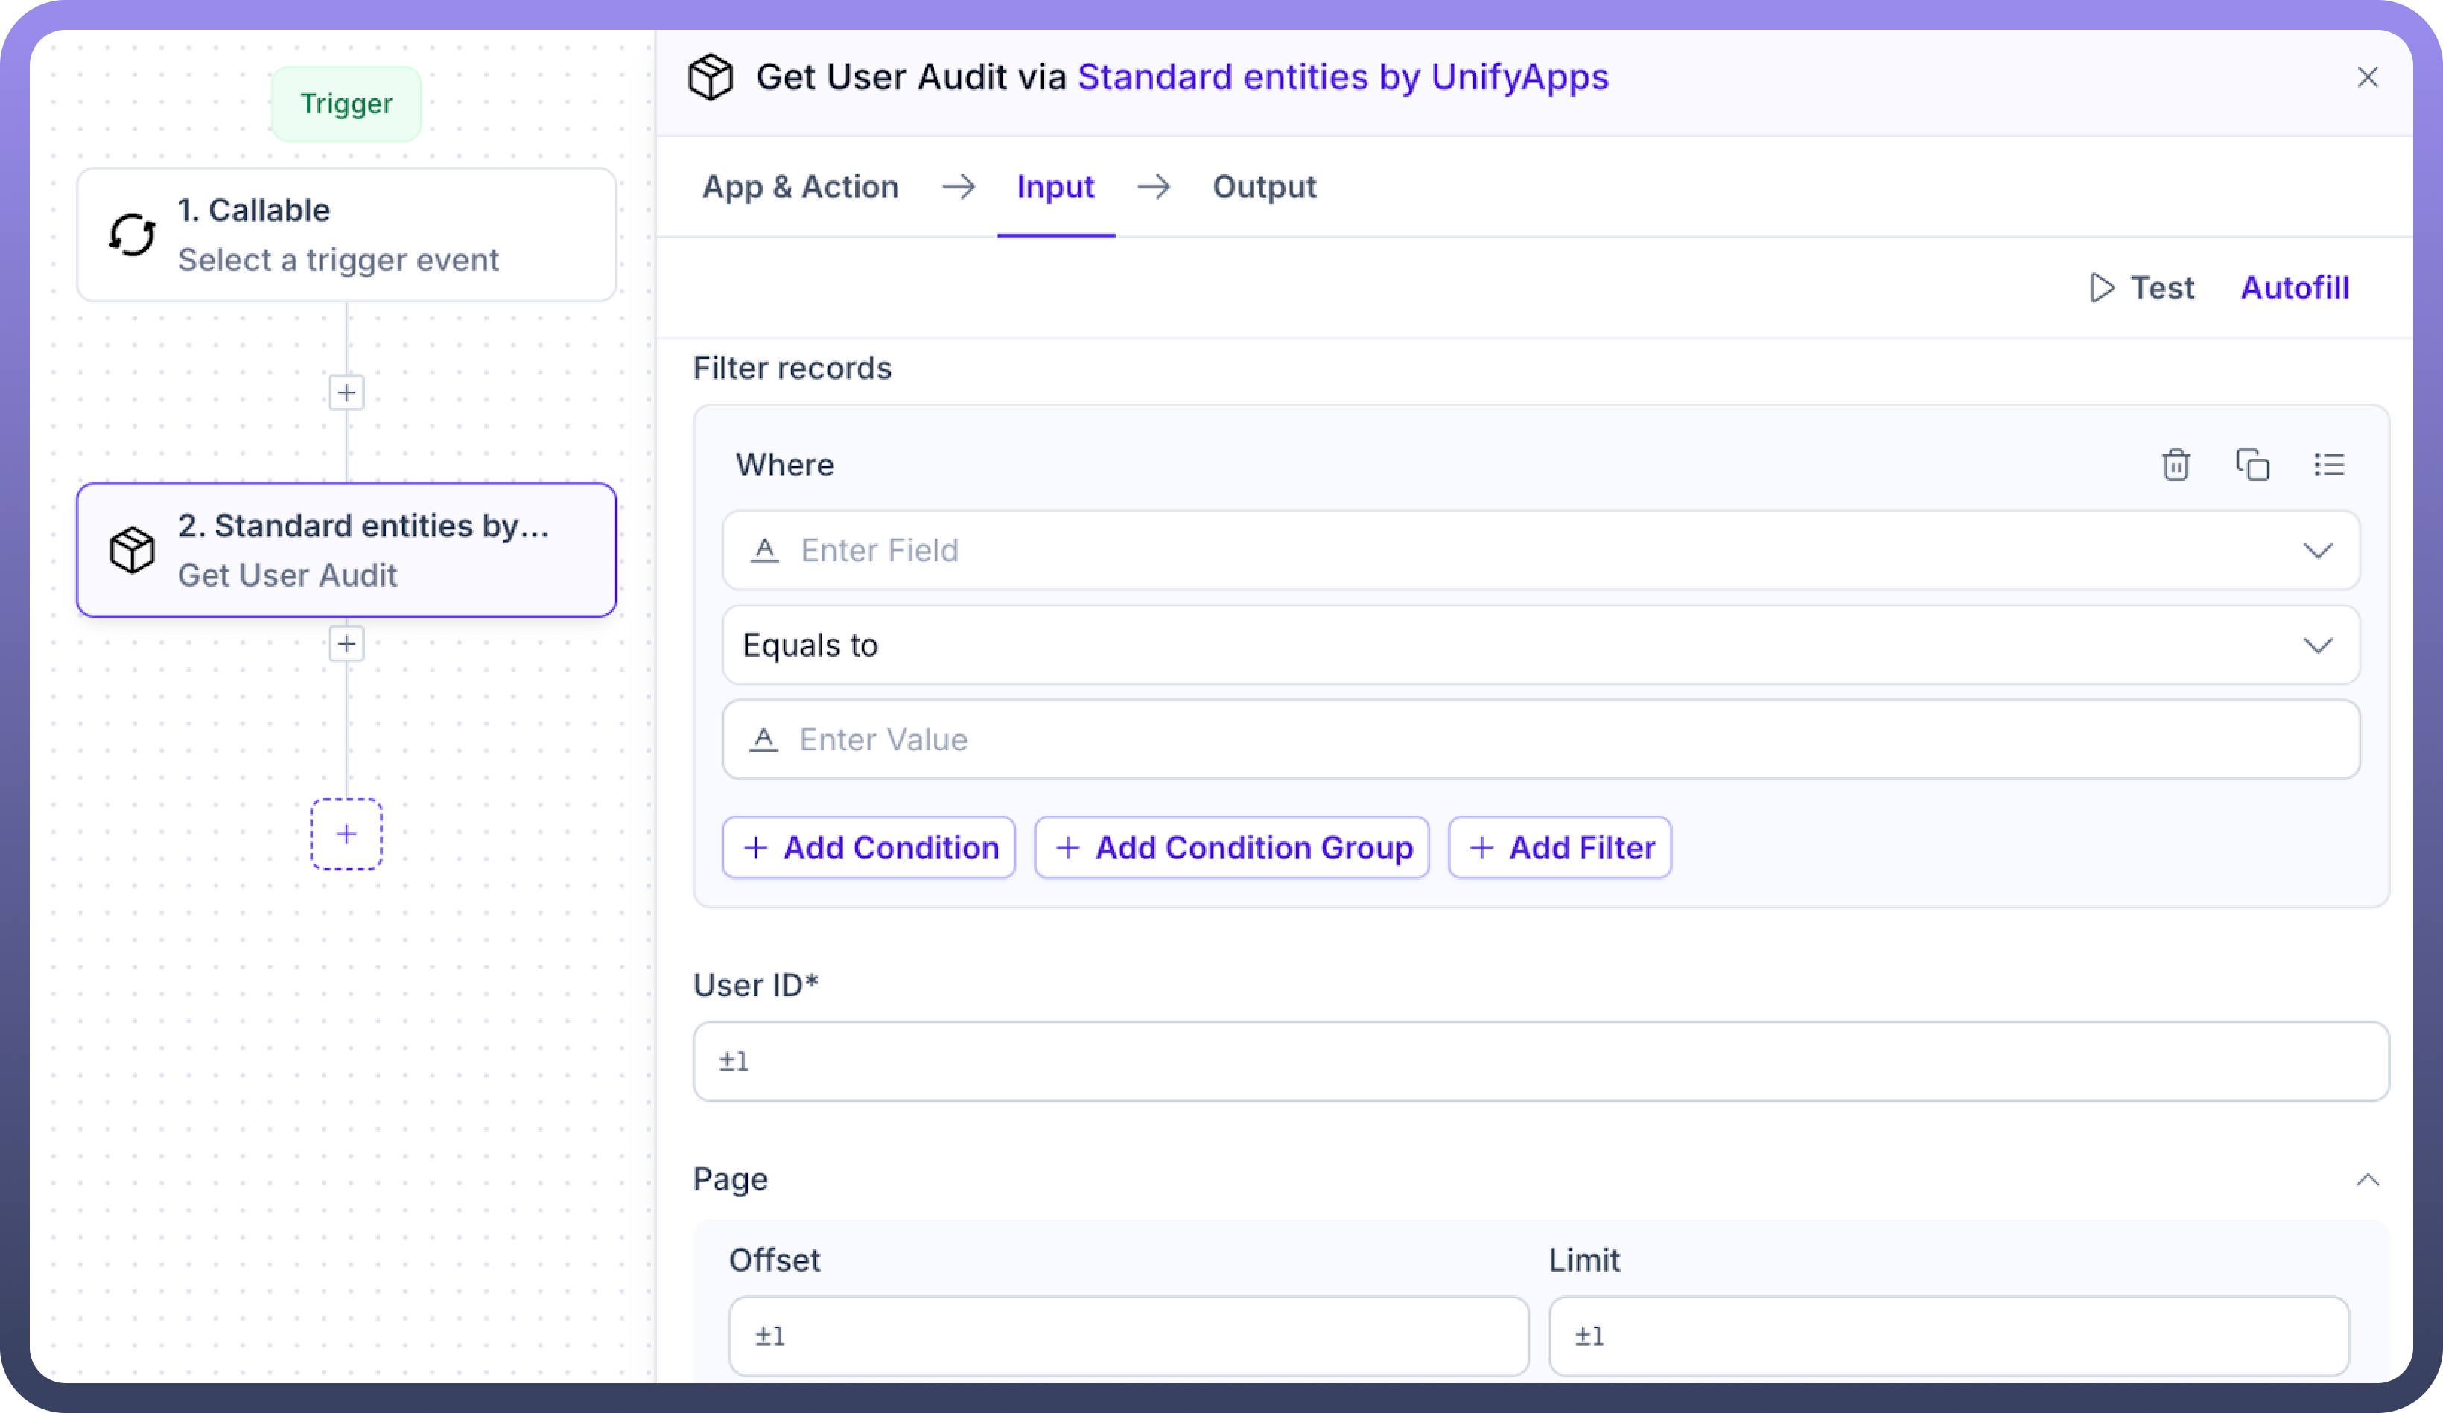Click the Autofill link

[x=2295, y=288]
